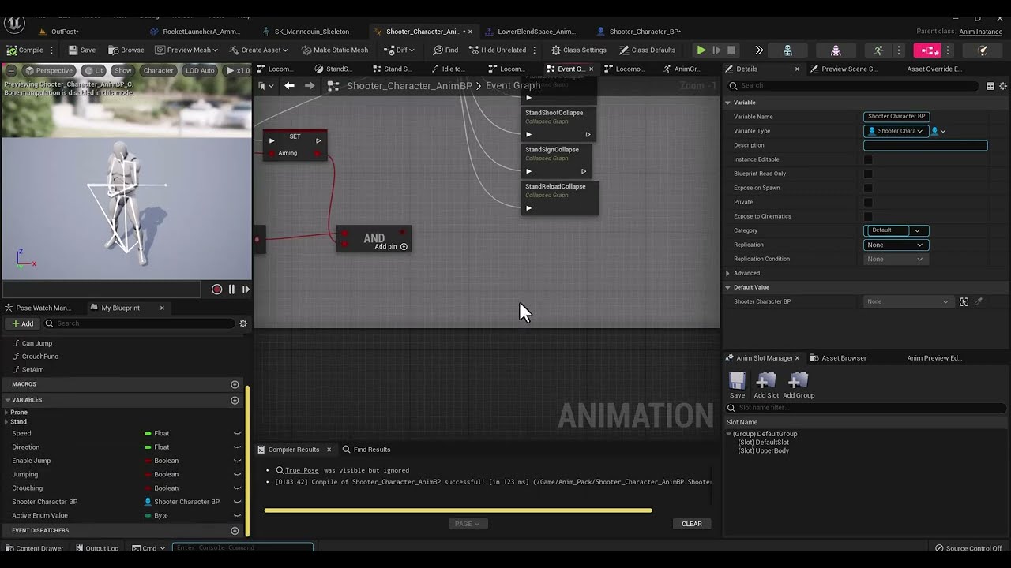The width and height of the screenshot is (1011, 568).
Task: Collapse the Stand variable category
Action: [x=7, y=422]
